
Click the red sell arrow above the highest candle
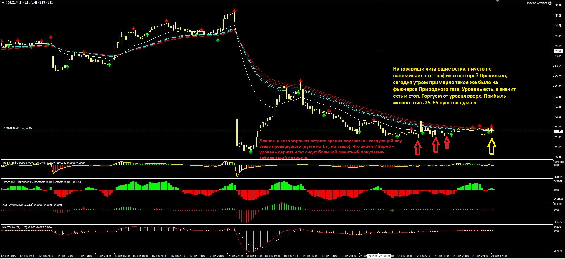234,11
